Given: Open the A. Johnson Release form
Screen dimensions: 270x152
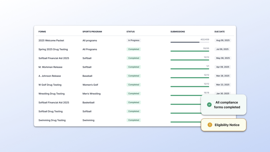Looking at the screenshot, I should tap(49, 76).
